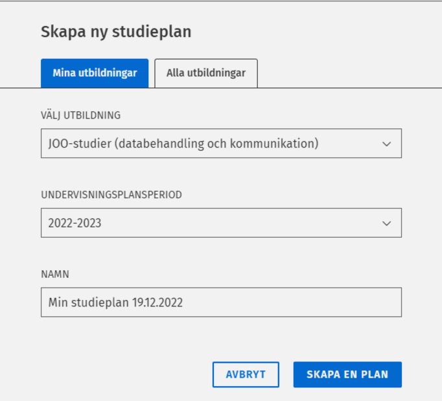This screenshot has height=401, width=442.
Task: Click the "2022-2023" period value
Action: tap(75, 223)
